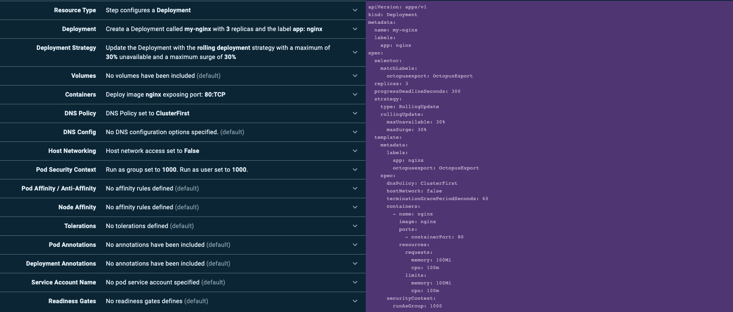This screenshot has height=312, width=733.
Task: Click the Resource Type label
Action: [75, 10]
